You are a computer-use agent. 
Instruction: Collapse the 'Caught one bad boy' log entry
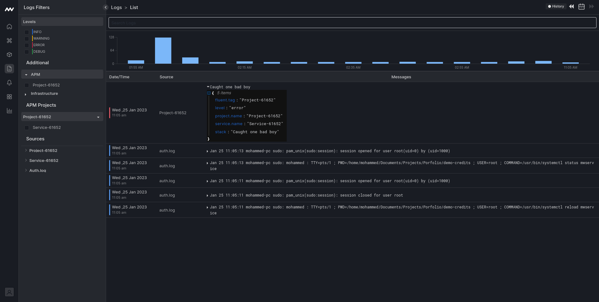208,87
